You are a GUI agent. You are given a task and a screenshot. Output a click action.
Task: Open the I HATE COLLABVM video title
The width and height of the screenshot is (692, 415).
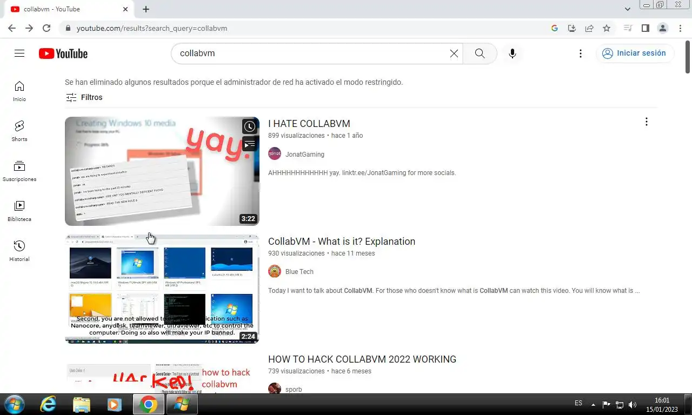pyautogui.click(x=309, y=124)
